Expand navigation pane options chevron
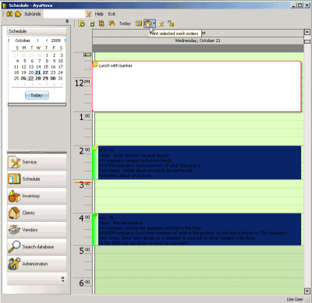The image size is (312, 303). 62,279
